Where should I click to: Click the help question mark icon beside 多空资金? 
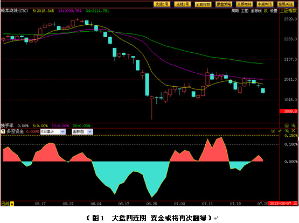(3, 131)
